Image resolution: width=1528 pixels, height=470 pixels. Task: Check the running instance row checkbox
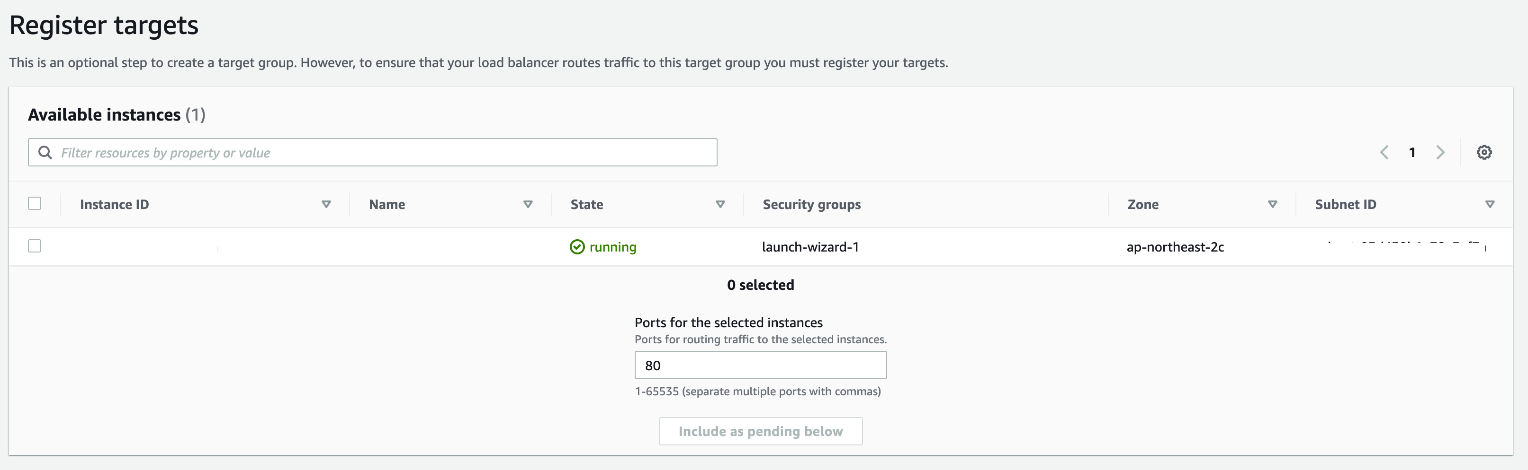35,246
